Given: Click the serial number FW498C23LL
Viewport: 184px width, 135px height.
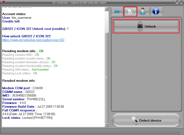Looking at the screenshot, I should point(36,99).
